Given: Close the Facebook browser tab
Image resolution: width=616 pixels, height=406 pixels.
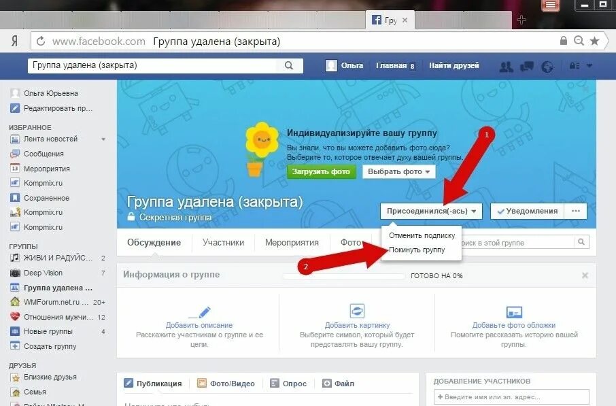Looking at the screenshot, I should [x=405, y=20].
